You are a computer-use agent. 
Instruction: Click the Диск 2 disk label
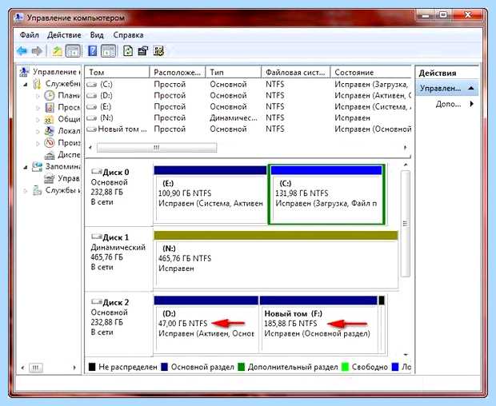tap(116, 302)
